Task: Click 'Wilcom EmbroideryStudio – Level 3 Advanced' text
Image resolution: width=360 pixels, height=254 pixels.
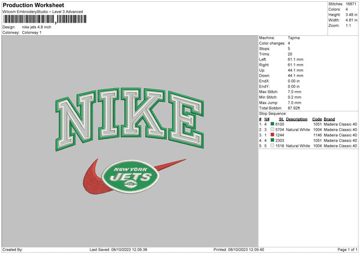Action: tap(43, 12)
